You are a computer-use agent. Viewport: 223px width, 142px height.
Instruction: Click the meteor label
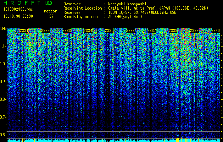(50, 11)
